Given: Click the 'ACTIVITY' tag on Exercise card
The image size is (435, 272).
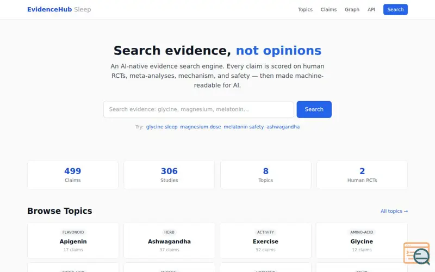Looking at the screenshot, I should (x=265, y=232).
